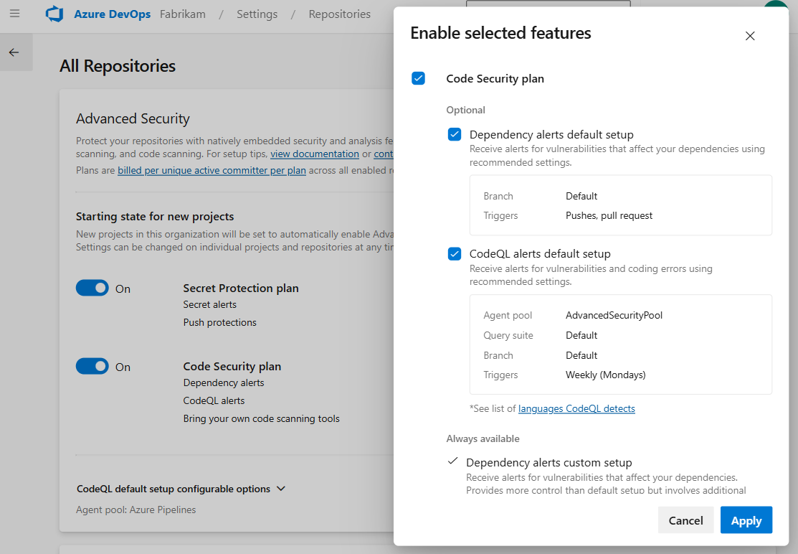Uncheck CodeQL alerts default setup checkbox

pos(455,253)
